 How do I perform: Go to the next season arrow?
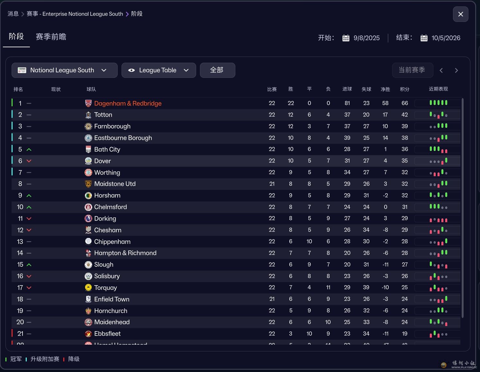click(456, 70)
